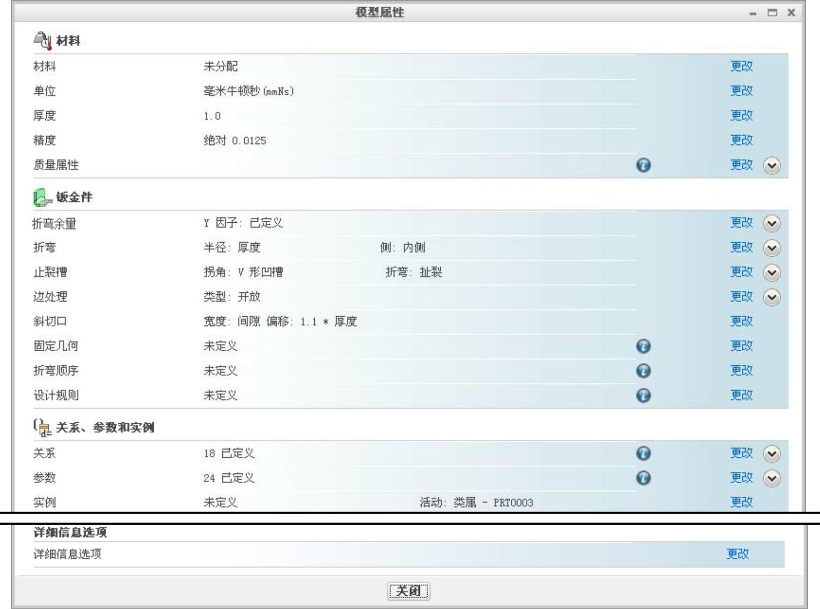
Task: Click 更改 link for 固定几何 row
Action: [741, 346]
